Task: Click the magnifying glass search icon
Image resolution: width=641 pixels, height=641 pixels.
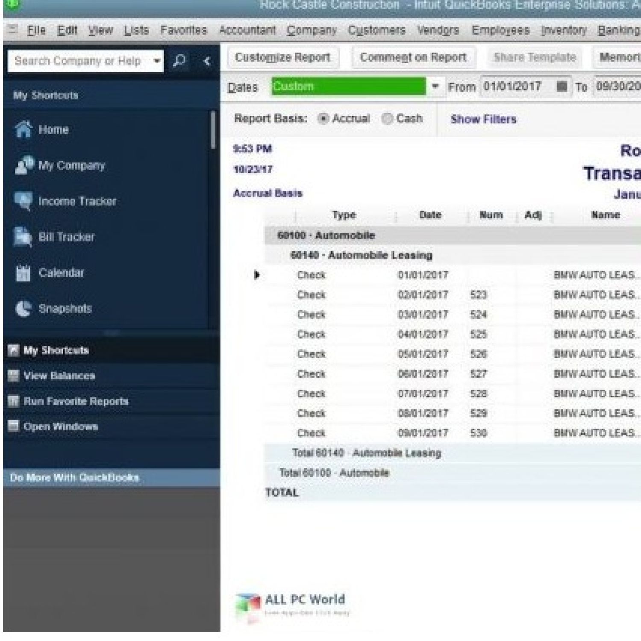Action: pos(179,61)
